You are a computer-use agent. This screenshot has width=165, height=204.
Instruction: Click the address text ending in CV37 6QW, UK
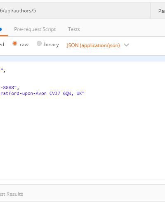click(42, 93)
